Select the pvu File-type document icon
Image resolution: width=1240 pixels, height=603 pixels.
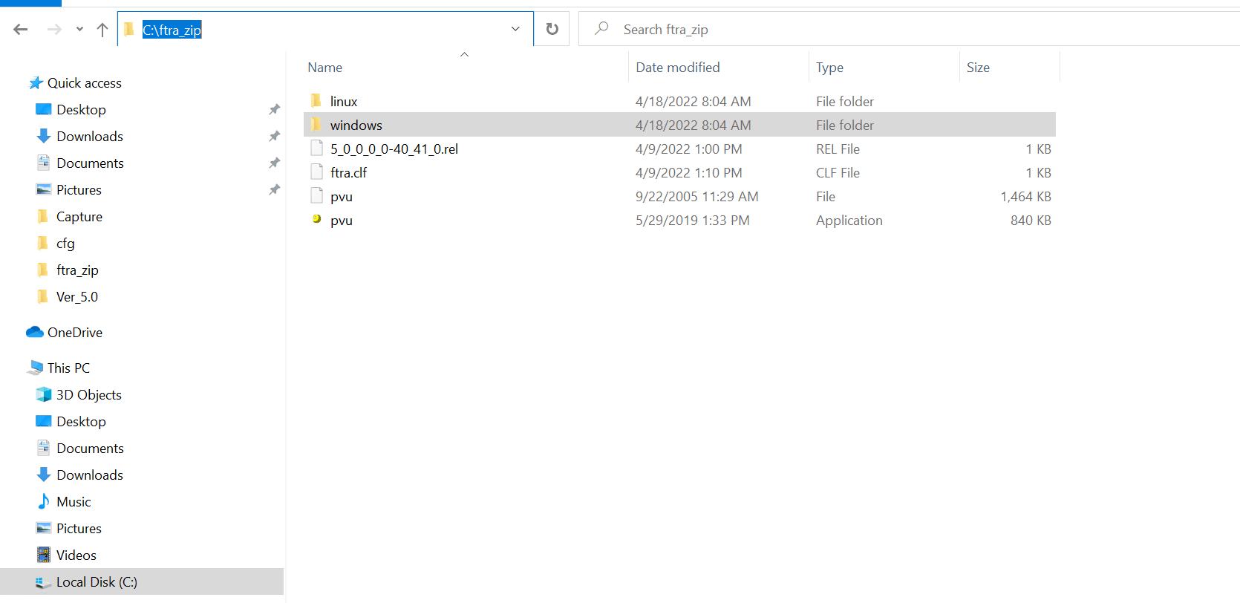click(316, 196)
